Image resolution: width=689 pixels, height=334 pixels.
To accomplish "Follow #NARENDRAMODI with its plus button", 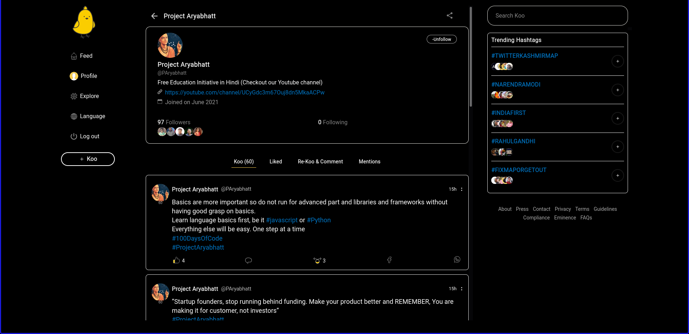I will point(618,90).
